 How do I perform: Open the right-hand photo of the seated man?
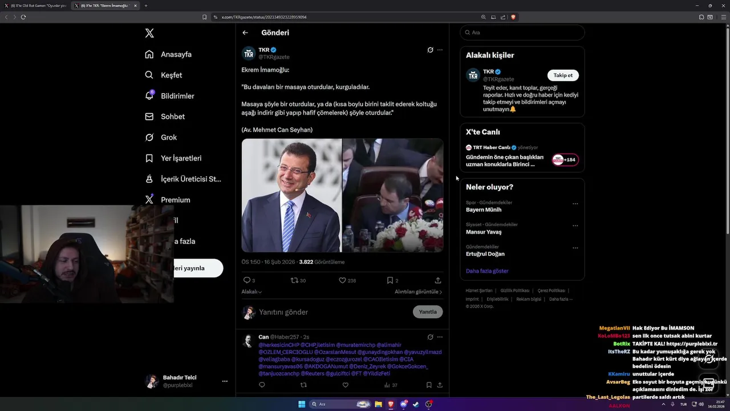tap(393, 195)
